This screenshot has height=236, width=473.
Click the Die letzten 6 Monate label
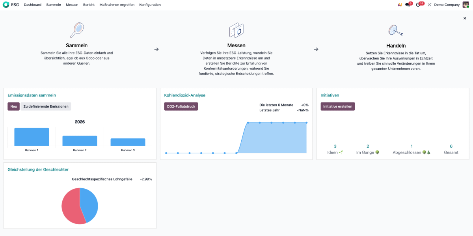[x=276, y=105]
